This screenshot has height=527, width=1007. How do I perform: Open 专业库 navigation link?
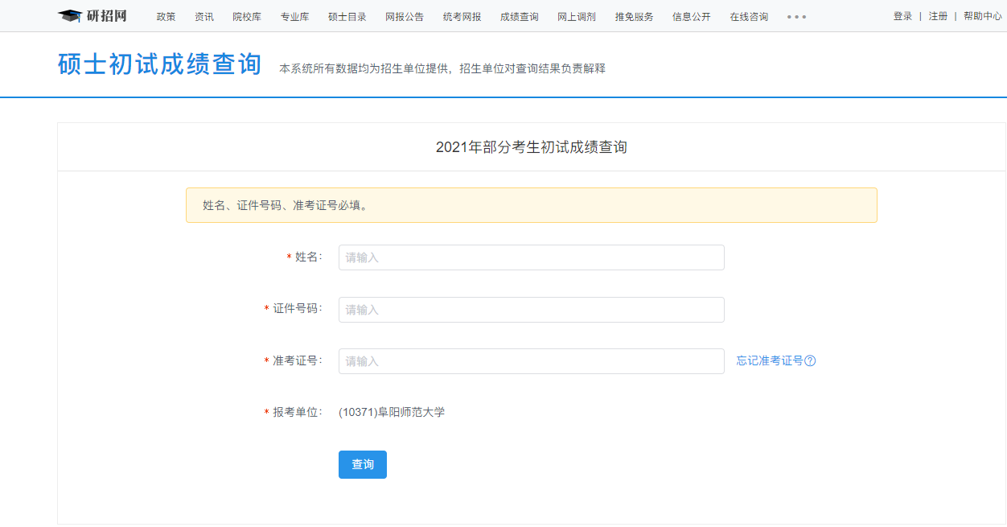294,17
